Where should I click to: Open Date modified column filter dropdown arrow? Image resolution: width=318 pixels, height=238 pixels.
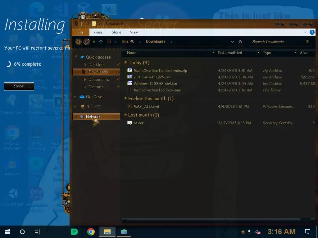click(258, 53)
